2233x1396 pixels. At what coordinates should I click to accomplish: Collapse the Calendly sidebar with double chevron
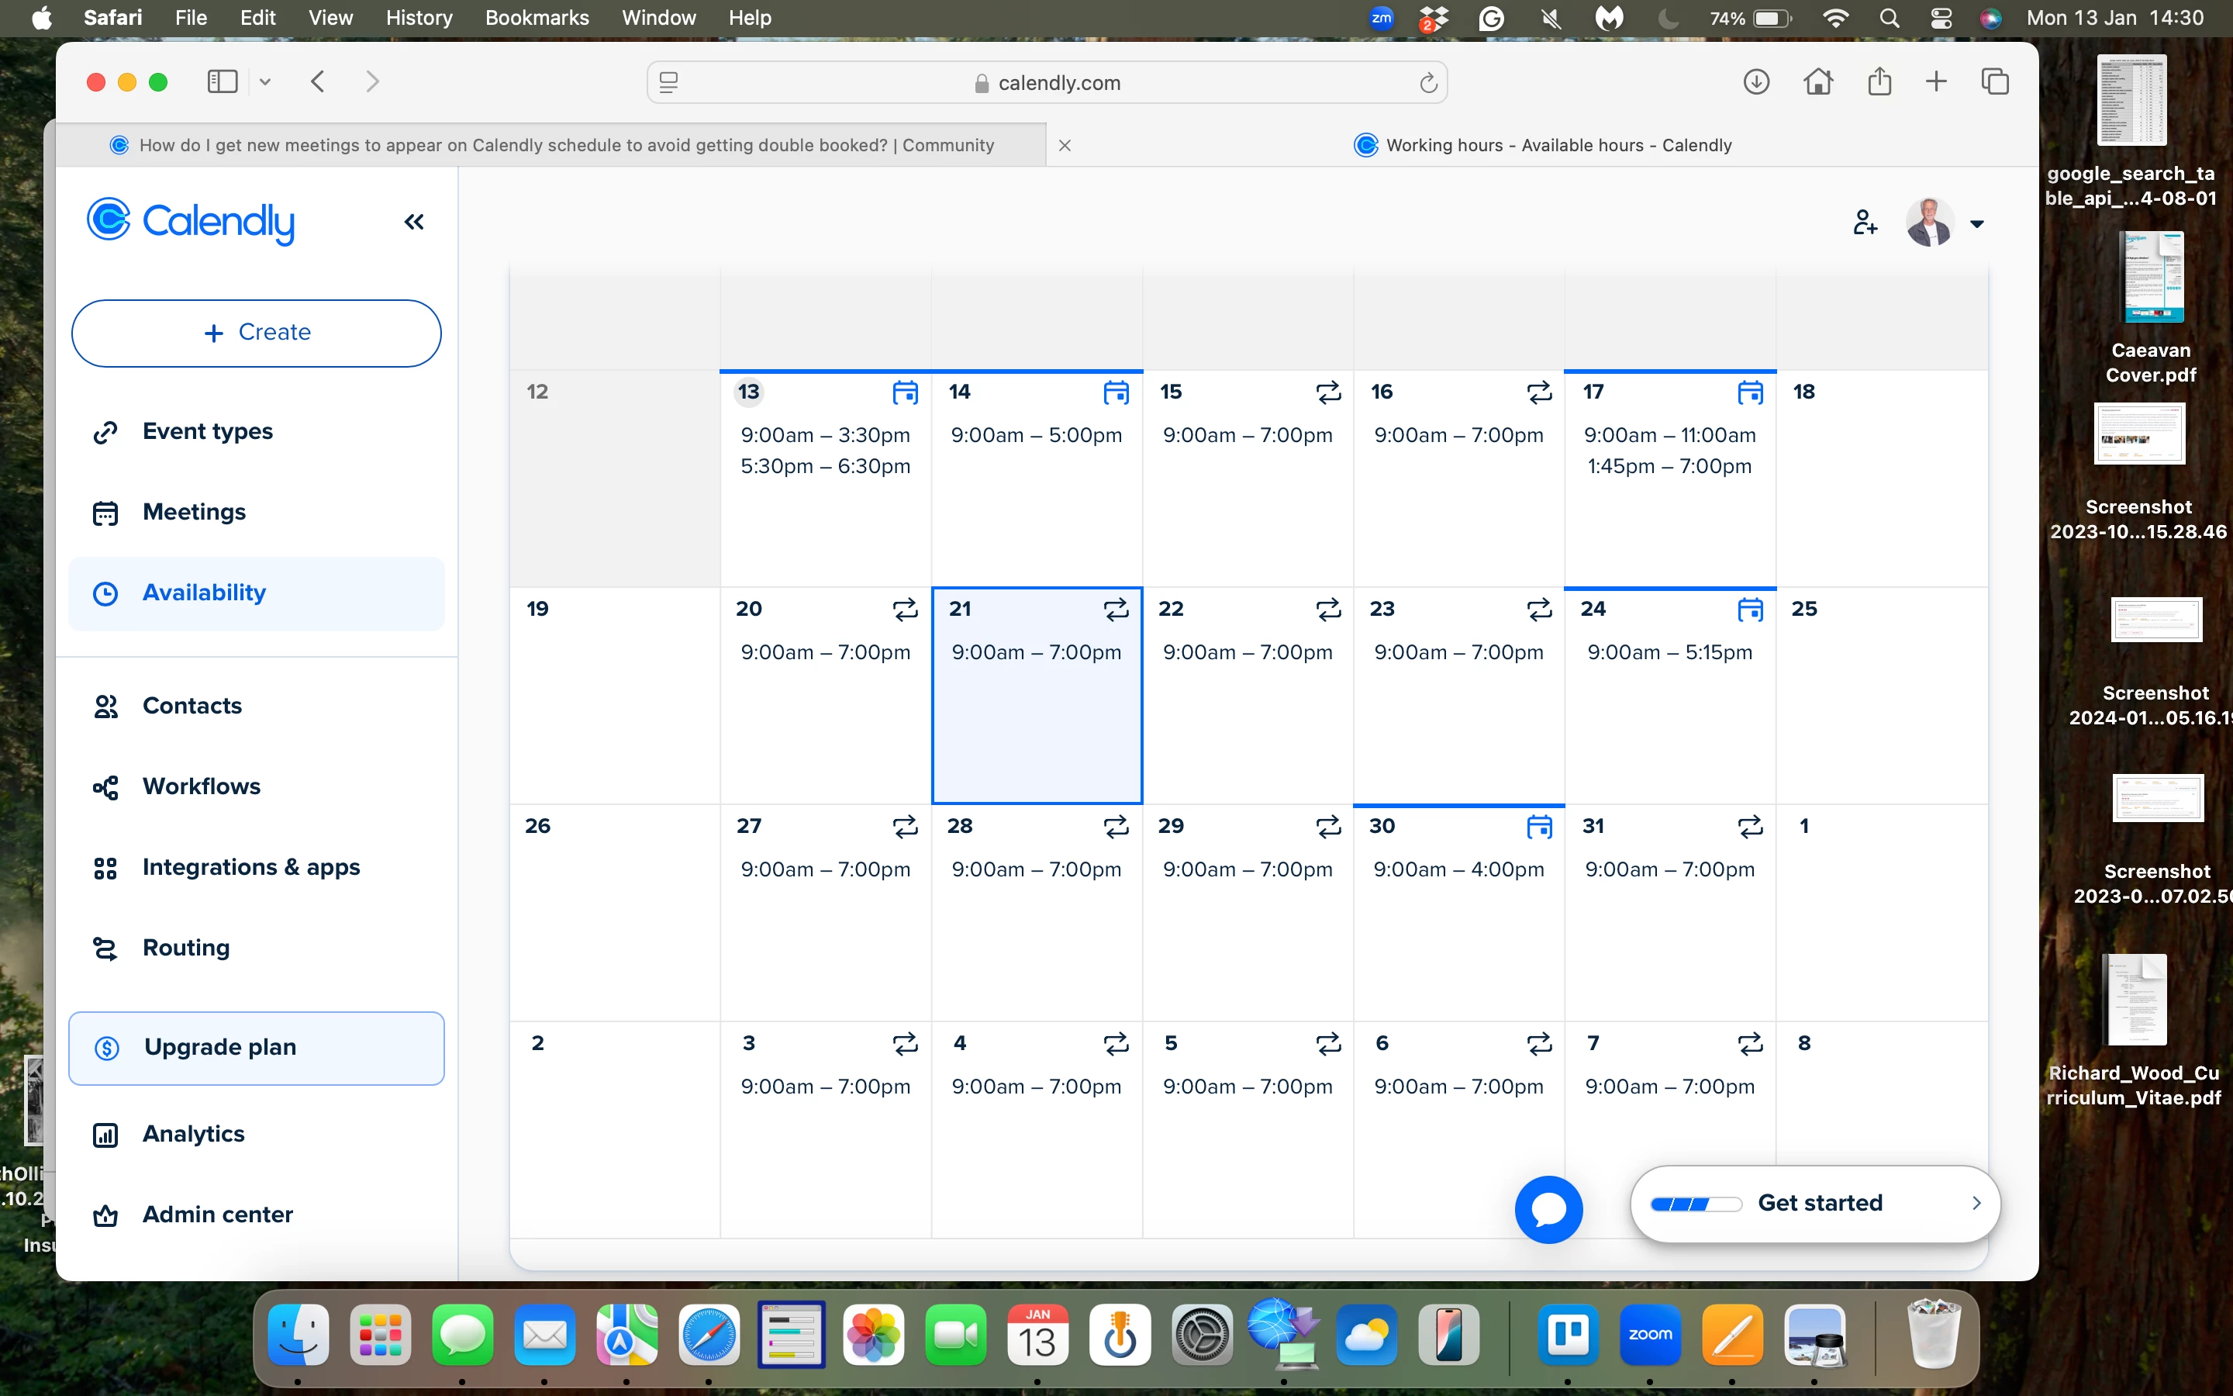click(413, 222)
